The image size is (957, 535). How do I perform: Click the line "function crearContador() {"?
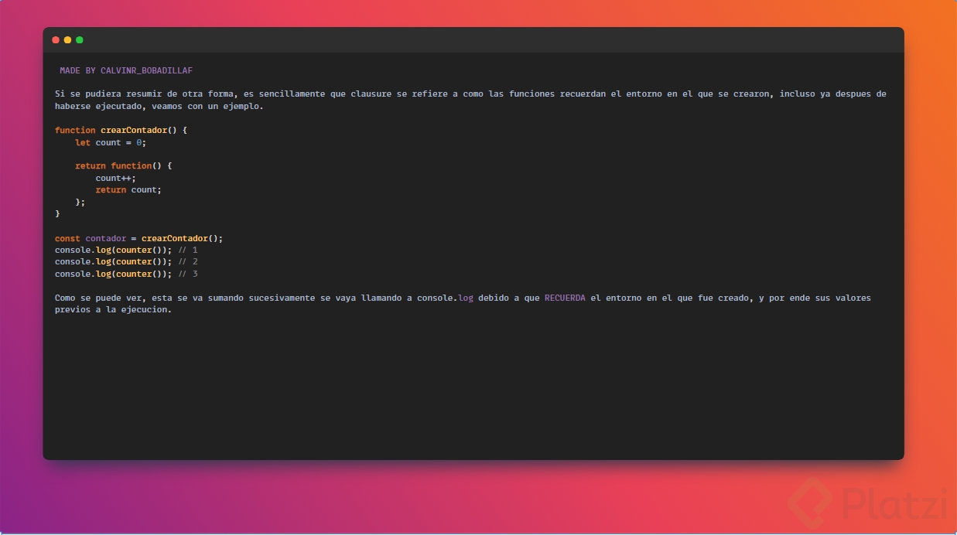pyautogui.click(x=121, y=130)
